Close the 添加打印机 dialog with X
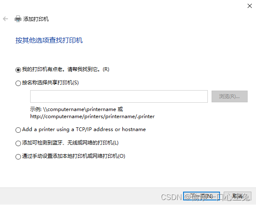Image resolution: width=256 pixels, height=205 pixels. [249, 6]
